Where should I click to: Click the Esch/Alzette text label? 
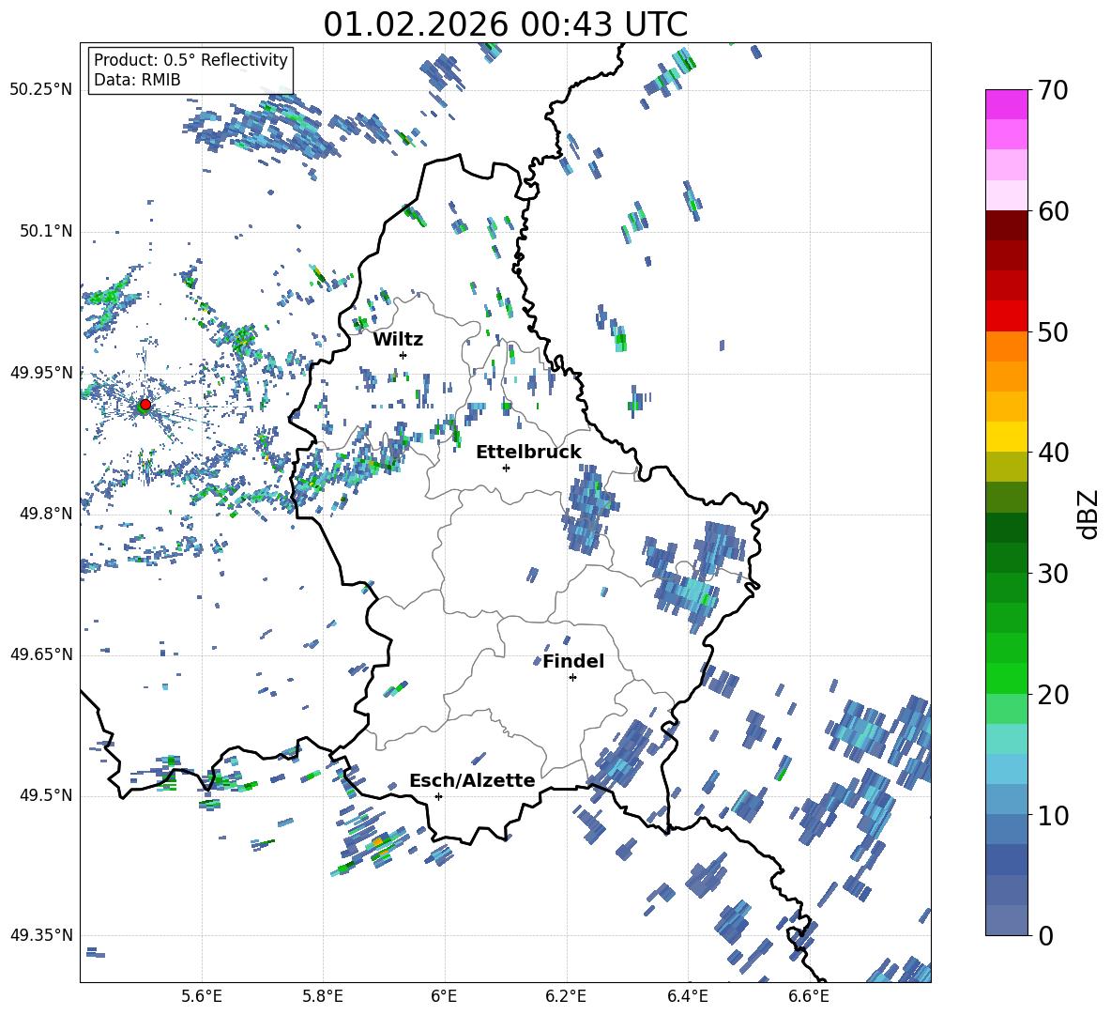(472, 780)
